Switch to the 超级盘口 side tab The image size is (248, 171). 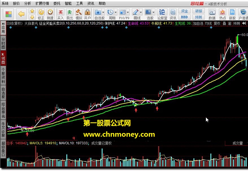click(x=3, y=149)
